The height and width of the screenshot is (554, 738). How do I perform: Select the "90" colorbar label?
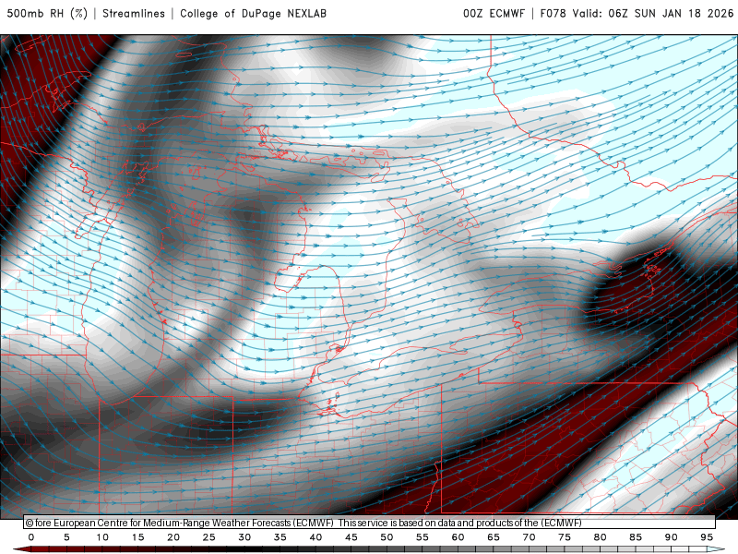click(672, 537)
